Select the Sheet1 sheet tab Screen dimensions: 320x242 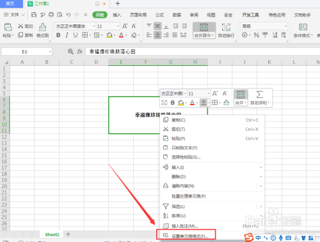tap(52, 234)
